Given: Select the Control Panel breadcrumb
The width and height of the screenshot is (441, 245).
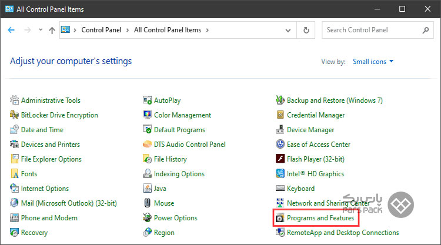Looking at the screenshot, I should coord(101,30).
